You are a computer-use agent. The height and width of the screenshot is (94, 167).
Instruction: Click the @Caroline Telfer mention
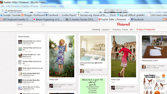[91, 64]
